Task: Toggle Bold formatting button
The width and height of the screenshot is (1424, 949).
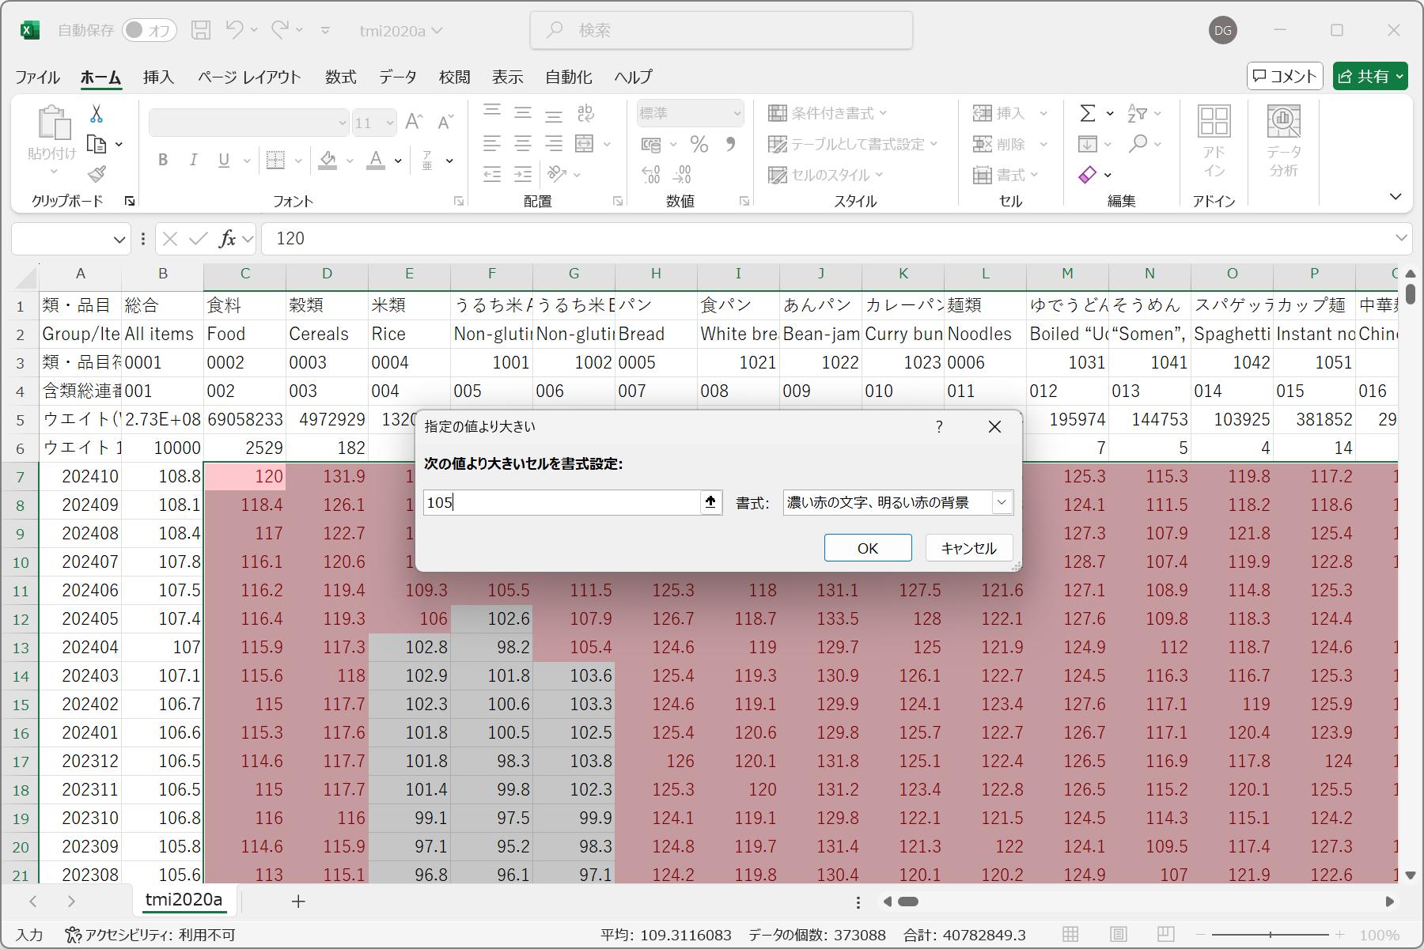Action: click(x=163, y=160)
